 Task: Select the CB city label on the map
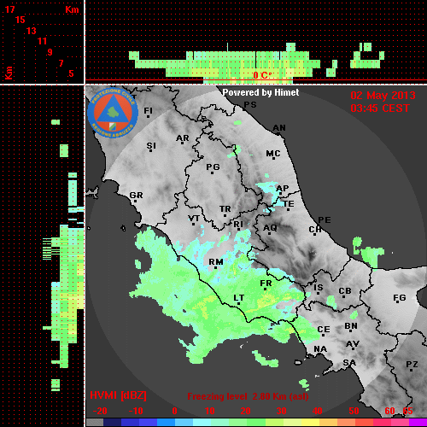(345, 291)
